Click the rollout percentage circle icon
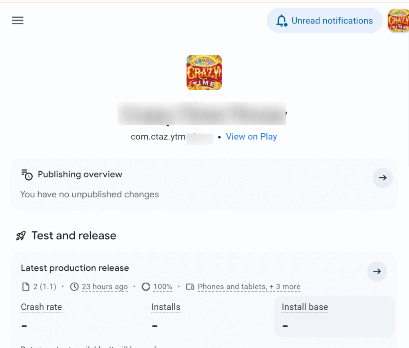Image resolution: width=409 pixels, height=348 pixels. pyautogui.click(x=146, y=287)
